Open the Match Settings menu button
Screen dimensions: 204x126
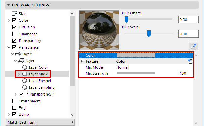click(x=40, y=122)
